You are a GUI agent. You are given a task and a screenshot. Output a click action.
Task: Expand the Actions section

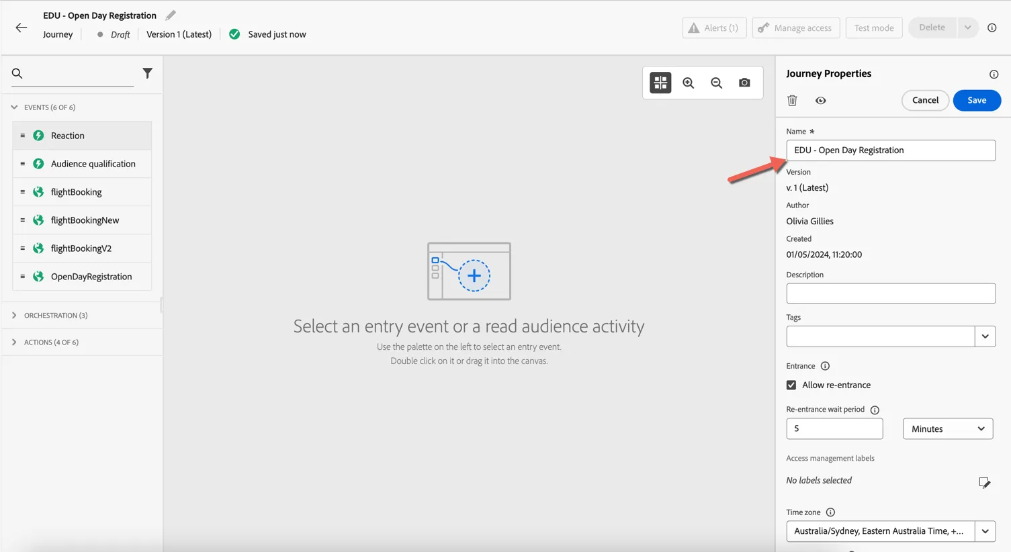(x=14, y=342)
